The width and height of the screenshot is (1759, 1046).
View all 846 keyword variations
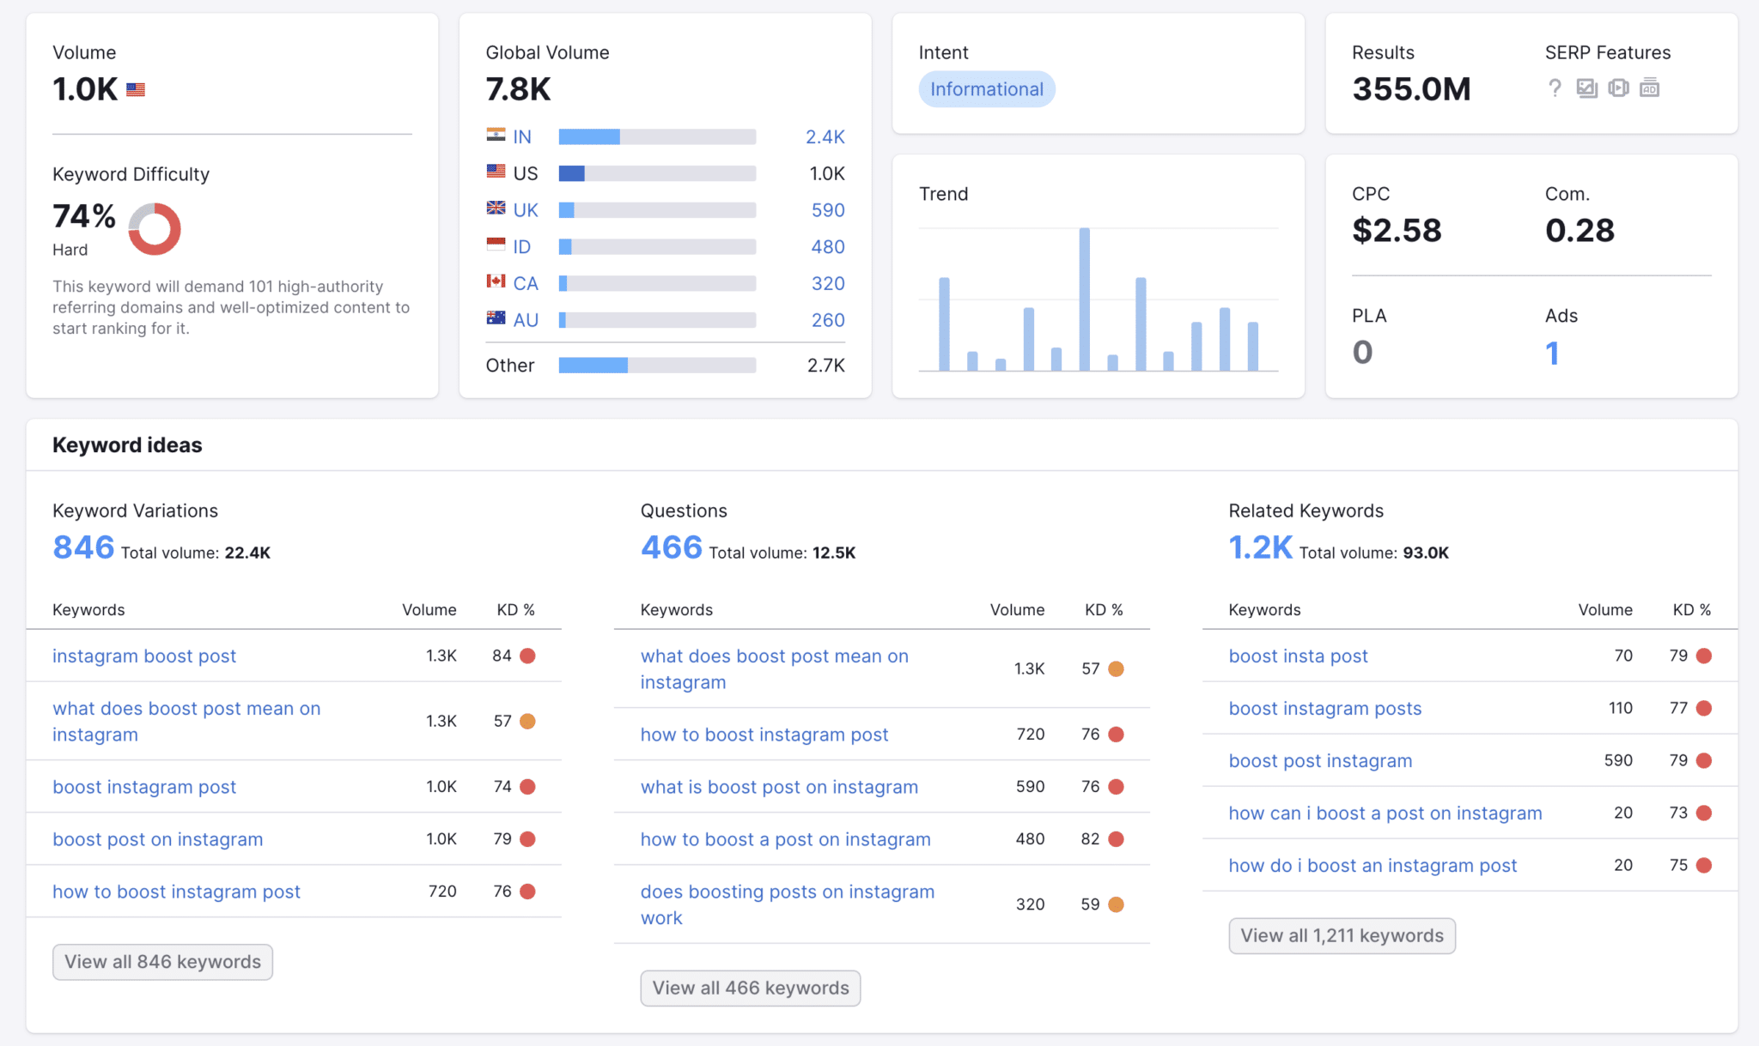(162, 962)
